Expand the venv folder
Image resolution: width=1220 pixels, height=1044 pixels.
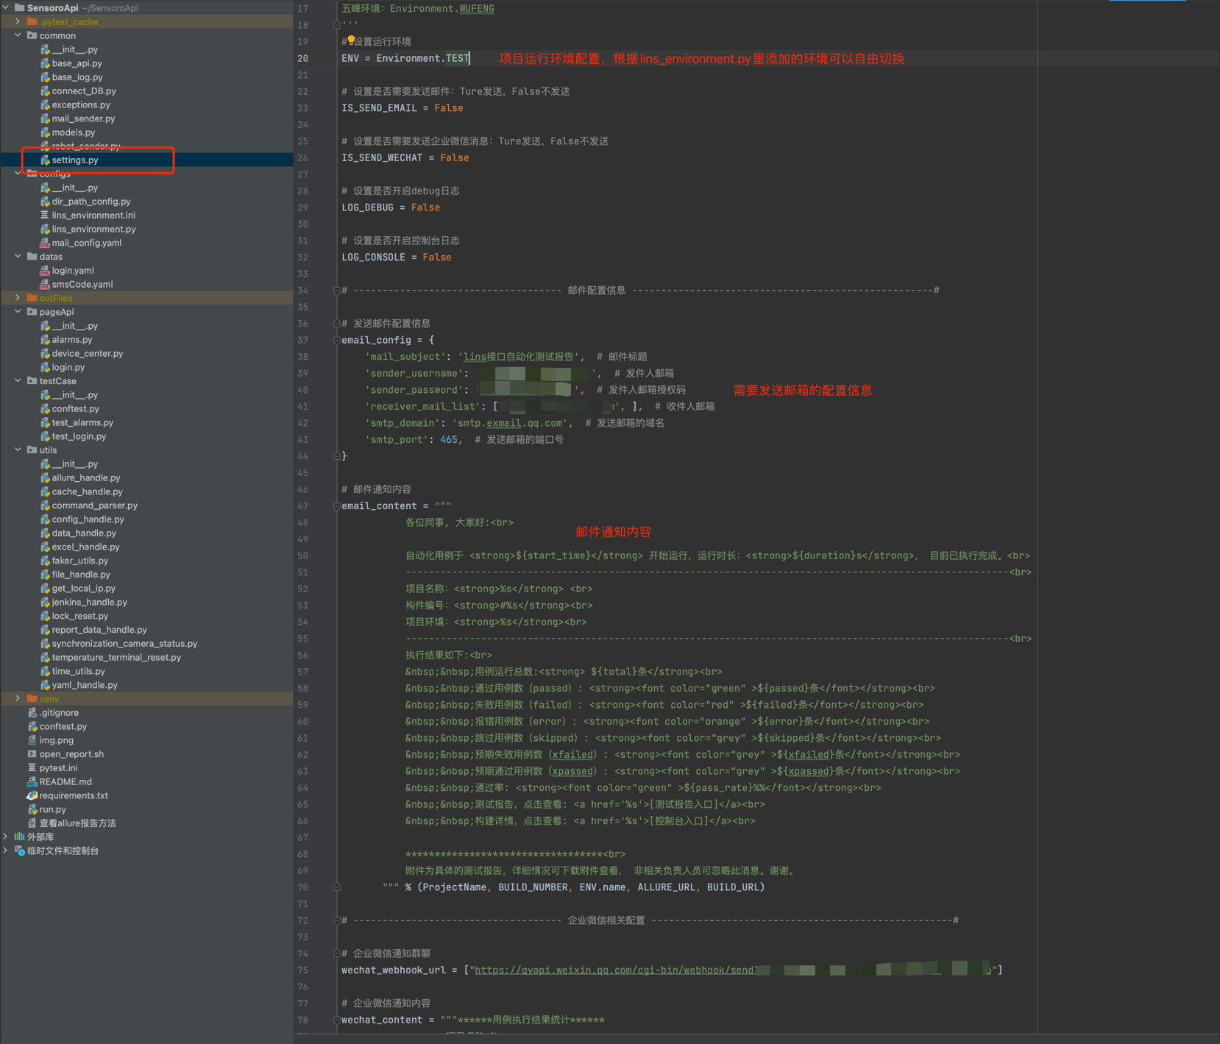pyautogui.click(x=18, y=699)
